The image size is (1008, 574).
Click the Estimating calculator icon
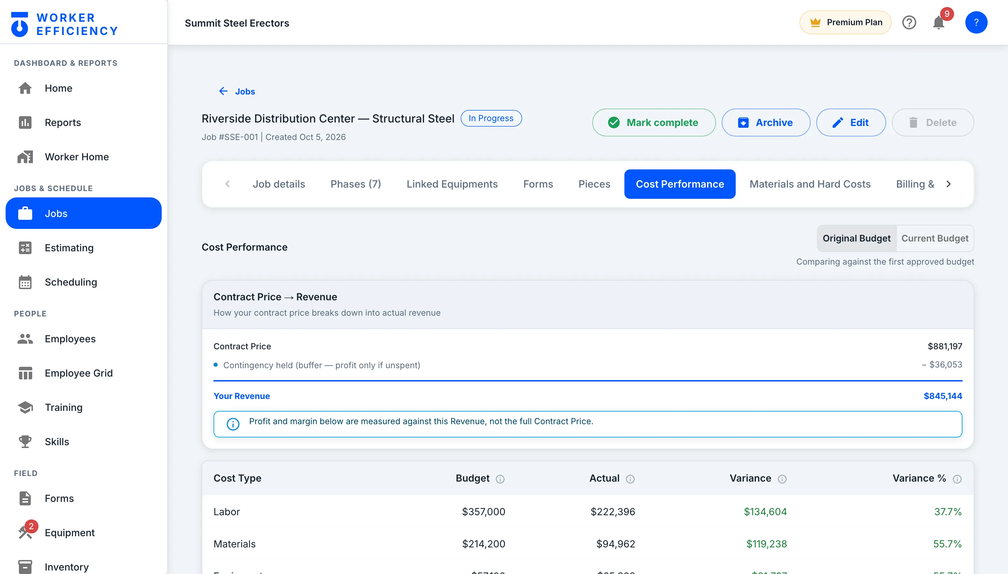[x=25, y=247]
